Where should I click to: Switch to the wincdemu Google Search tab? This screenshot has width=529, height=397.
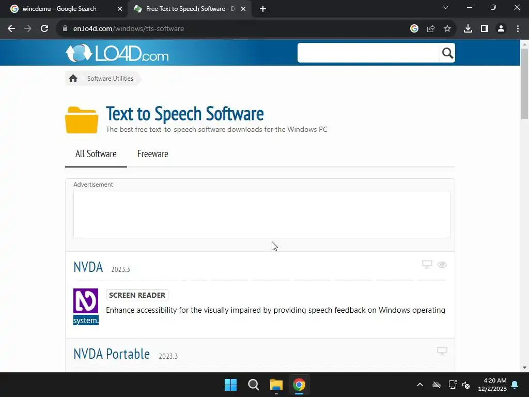[59, 9]
